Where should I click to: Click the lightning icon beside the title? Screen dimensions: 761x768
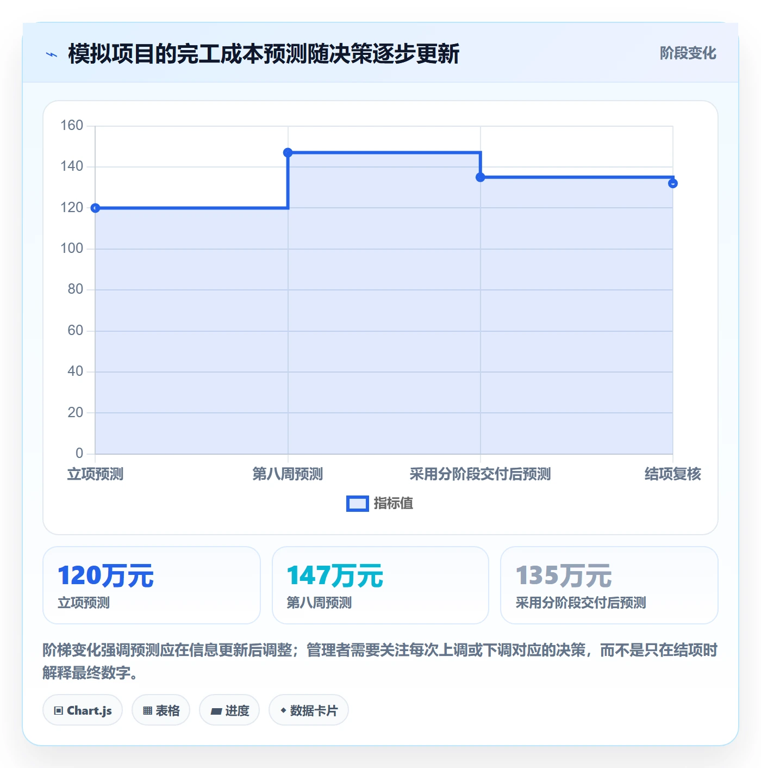[x=52, y=54]
